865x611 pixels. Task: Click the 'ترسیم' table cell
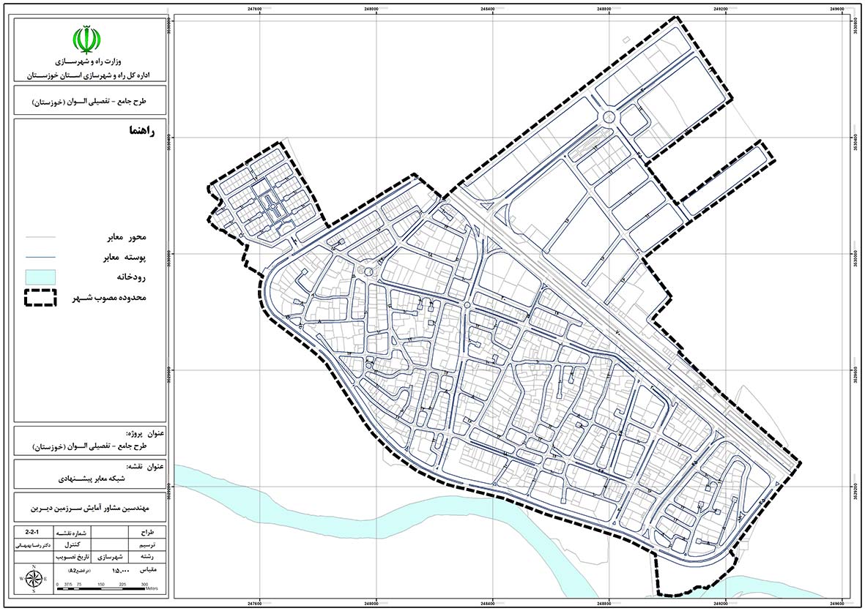147,545
